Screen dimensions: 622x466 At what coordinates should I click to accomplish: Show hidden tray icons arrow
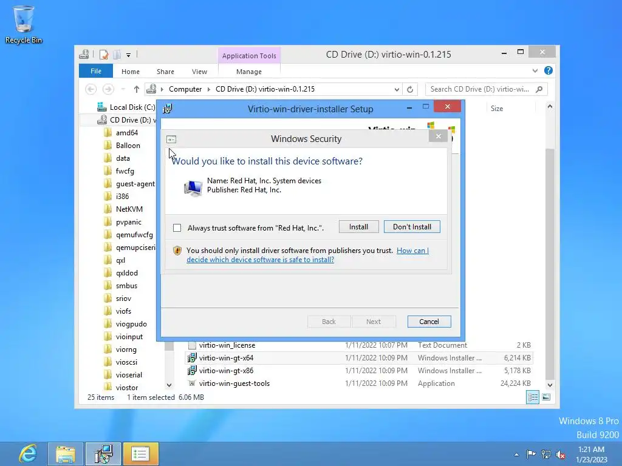(x=516, y=454)
